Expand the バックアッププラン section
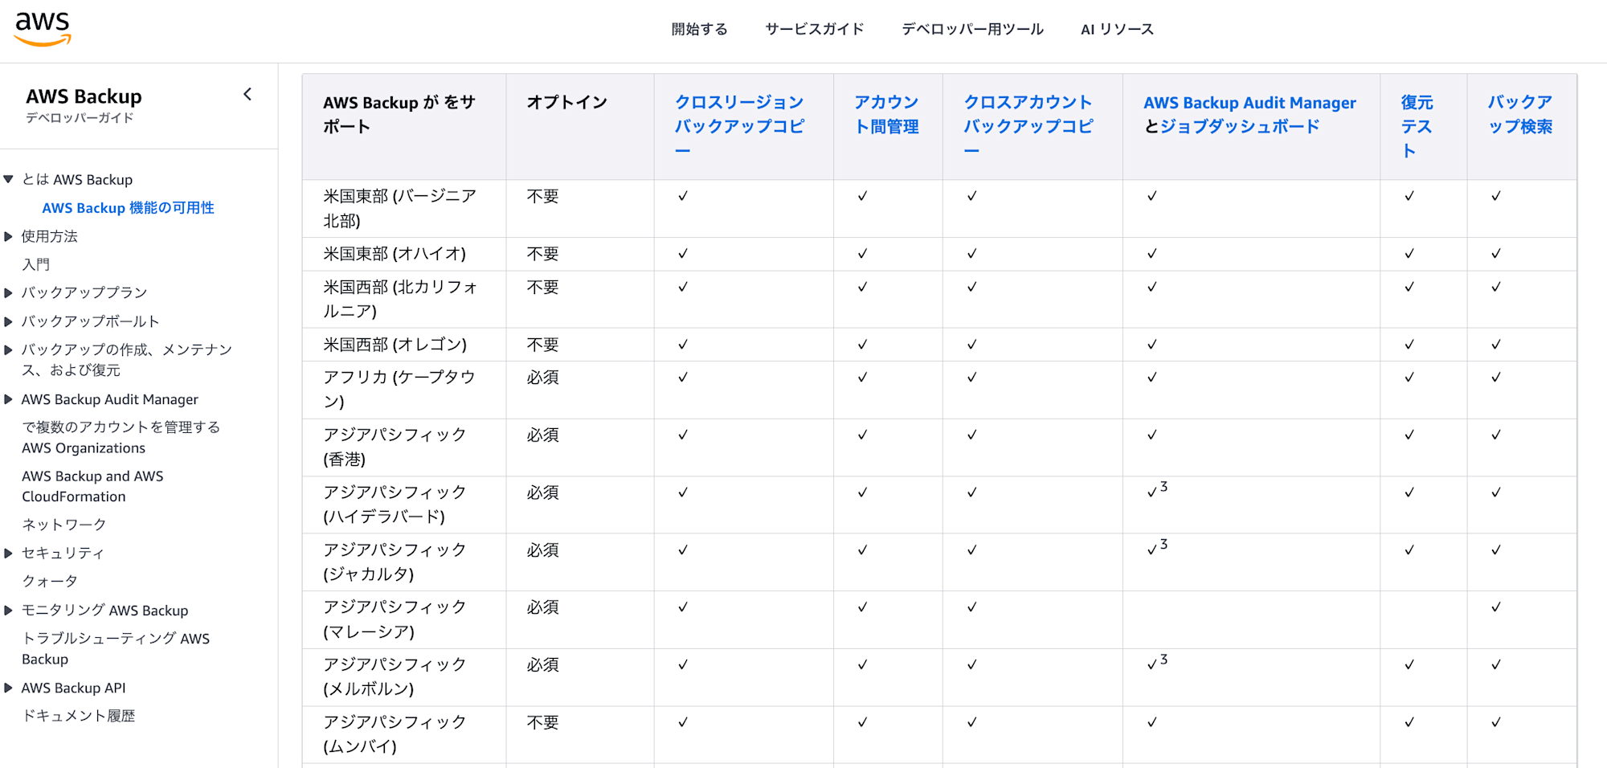The height and width of the screenshot is (768, 1607). 8,293
